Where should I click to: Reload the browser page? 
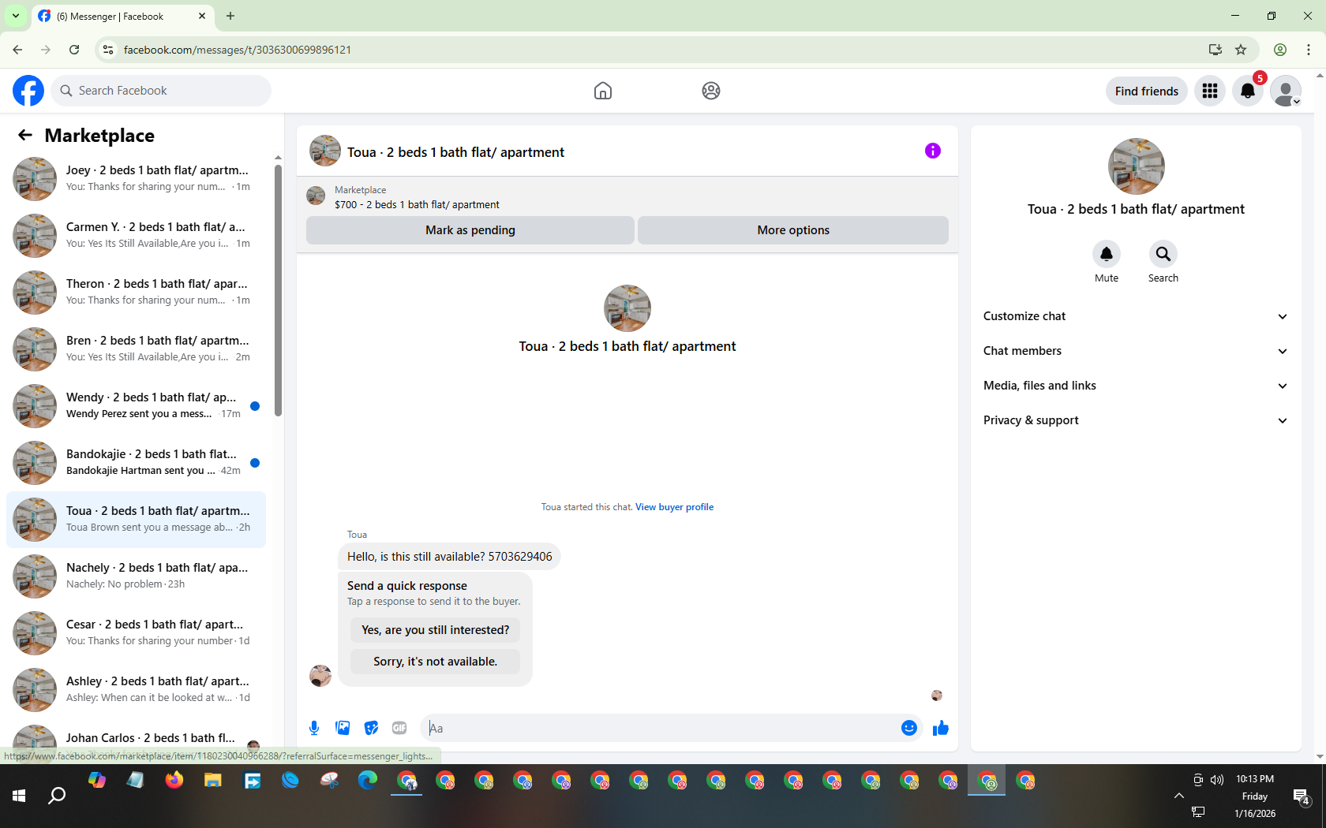click(x=74, y=50)
